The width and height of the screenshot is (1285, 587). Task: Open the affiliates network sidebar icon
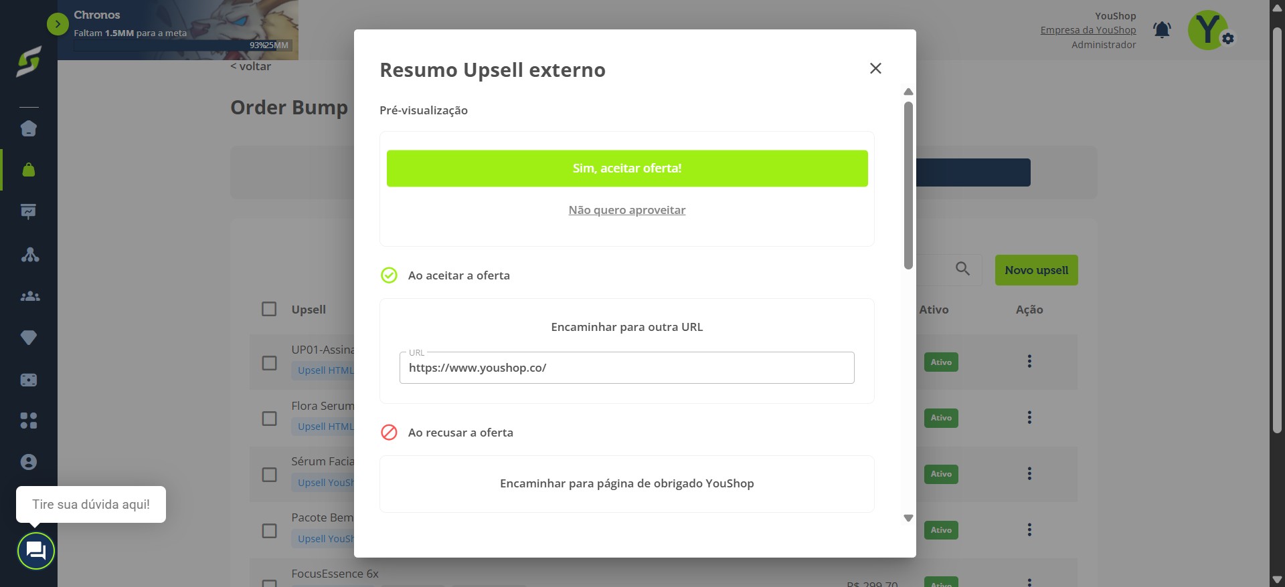(x=29, y=254)
